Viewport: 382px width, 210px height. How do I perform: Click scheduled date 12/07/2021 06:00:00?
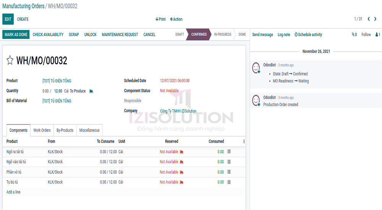(175, 81)
